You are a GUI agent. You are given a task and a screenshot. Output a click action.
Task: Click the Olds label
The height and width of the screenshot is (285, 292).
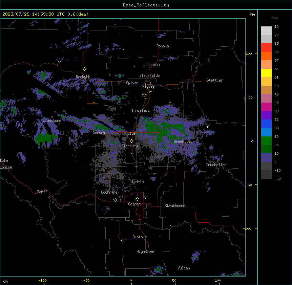tap(131, 133)
